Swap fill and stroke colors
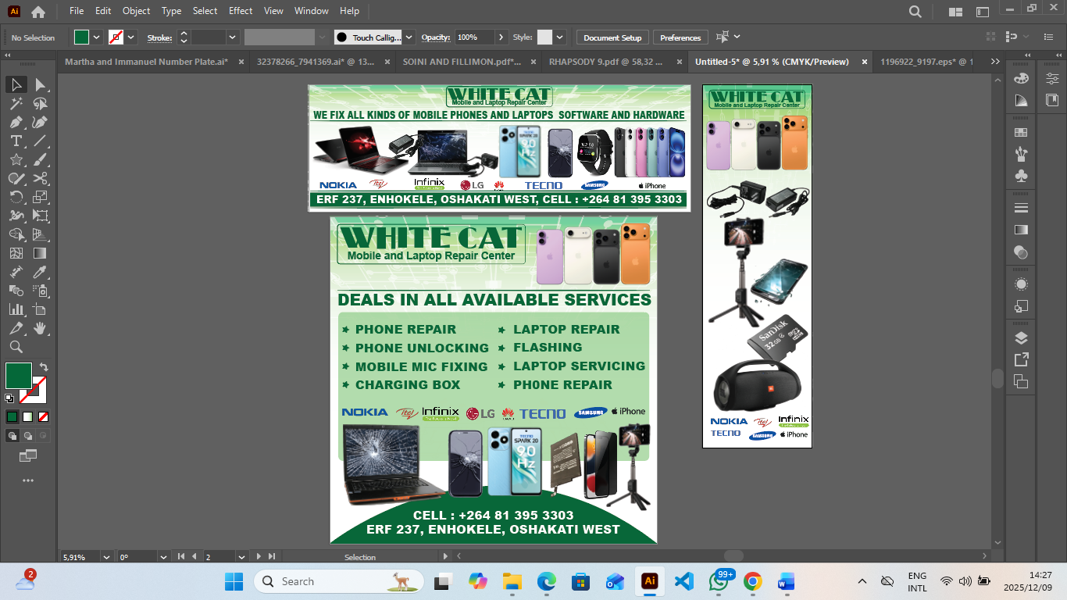Image resolution: width=1067 pixels, height=600 pixels. point(44,366)
